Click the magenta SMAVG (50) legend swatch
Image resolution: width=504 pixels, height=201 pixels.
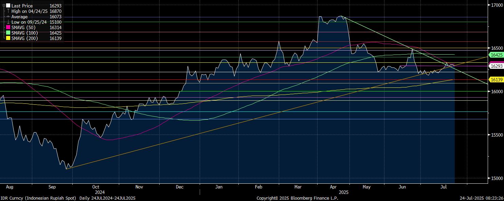coord(8,27)
